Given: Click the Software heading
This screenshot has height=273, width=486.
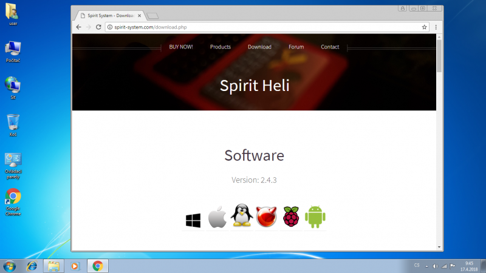Looking at the screenshot, I should (254, 155).
